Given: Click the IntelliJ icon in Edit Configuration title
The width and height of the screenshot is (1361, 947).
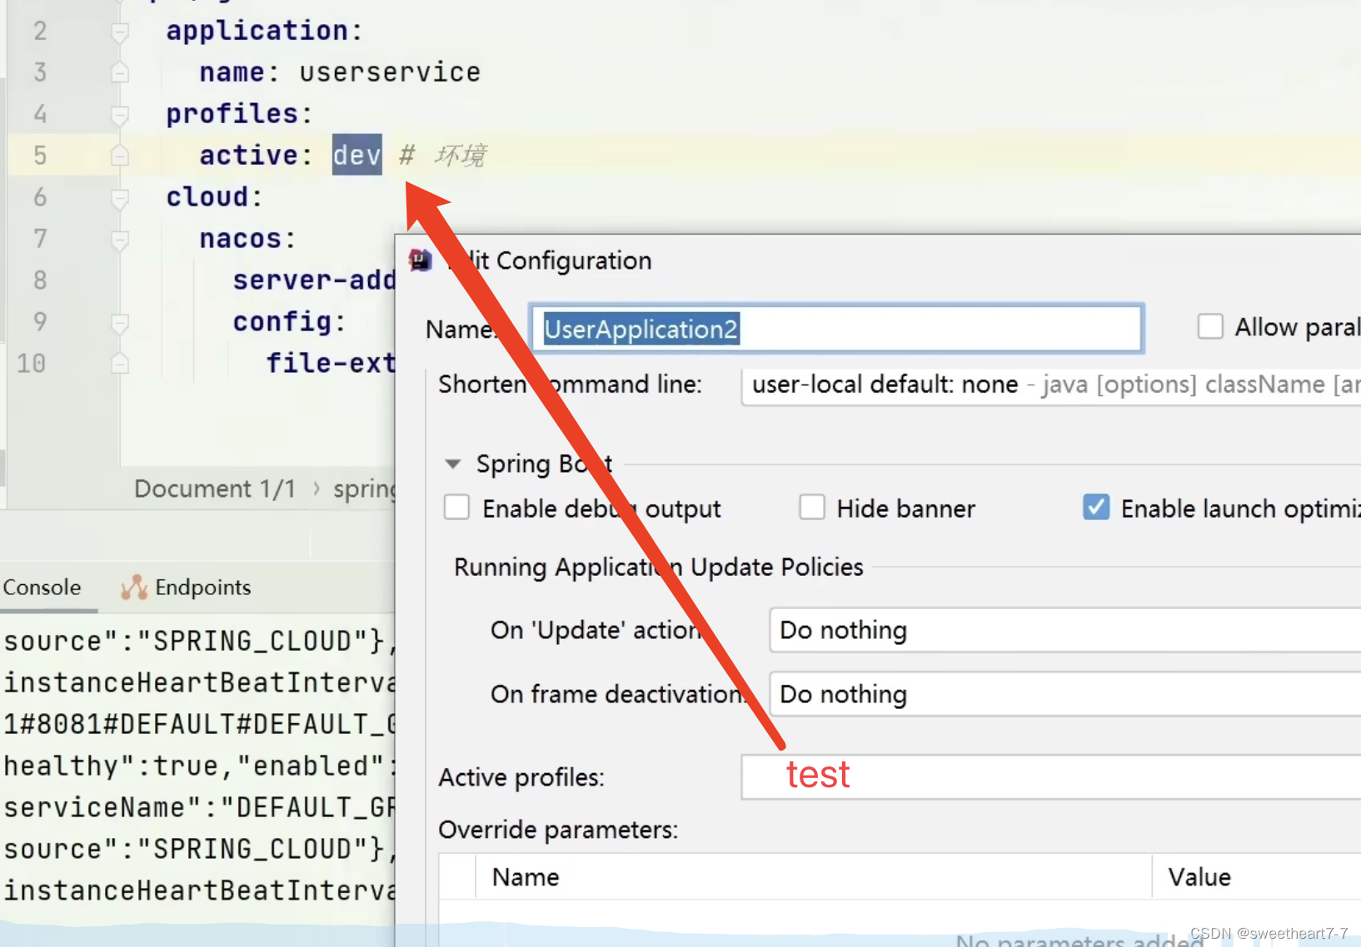Looking at the screenshot, I should point(421,260).
